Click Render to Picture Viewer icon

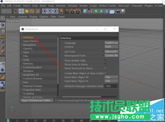click(73, 11)
